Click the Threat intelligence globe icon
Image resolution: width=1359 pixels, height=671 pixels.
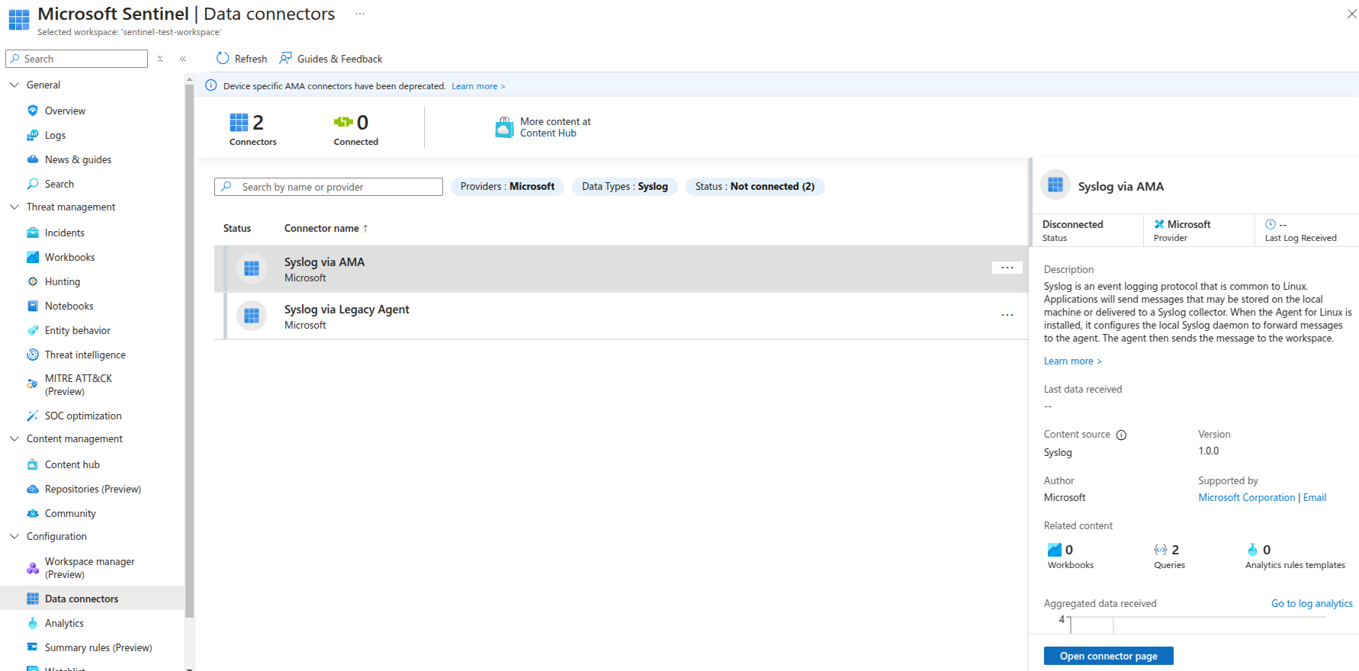(33, 355)
